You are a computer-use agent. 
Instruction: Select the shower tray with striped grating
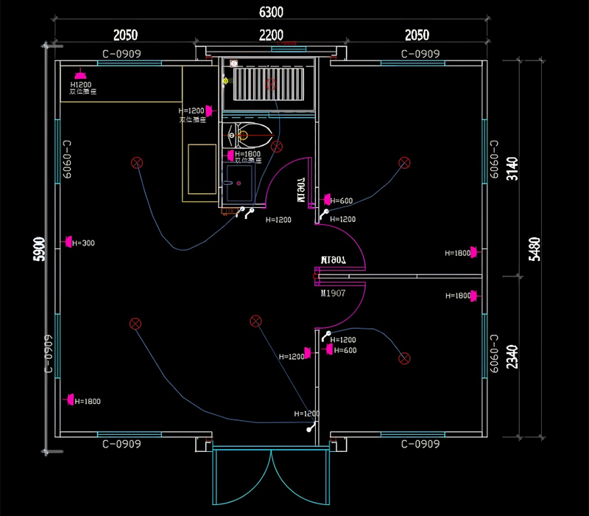[269, 84]
